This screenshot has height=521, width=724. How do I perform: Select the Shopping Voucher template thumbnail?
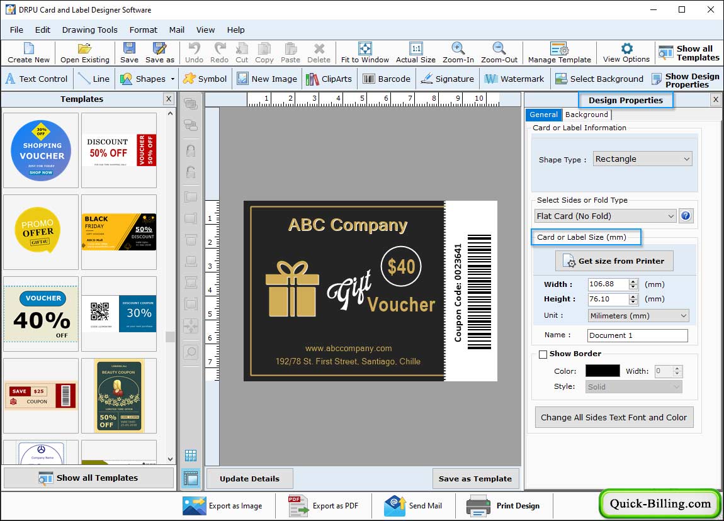(x=41, y=150)
